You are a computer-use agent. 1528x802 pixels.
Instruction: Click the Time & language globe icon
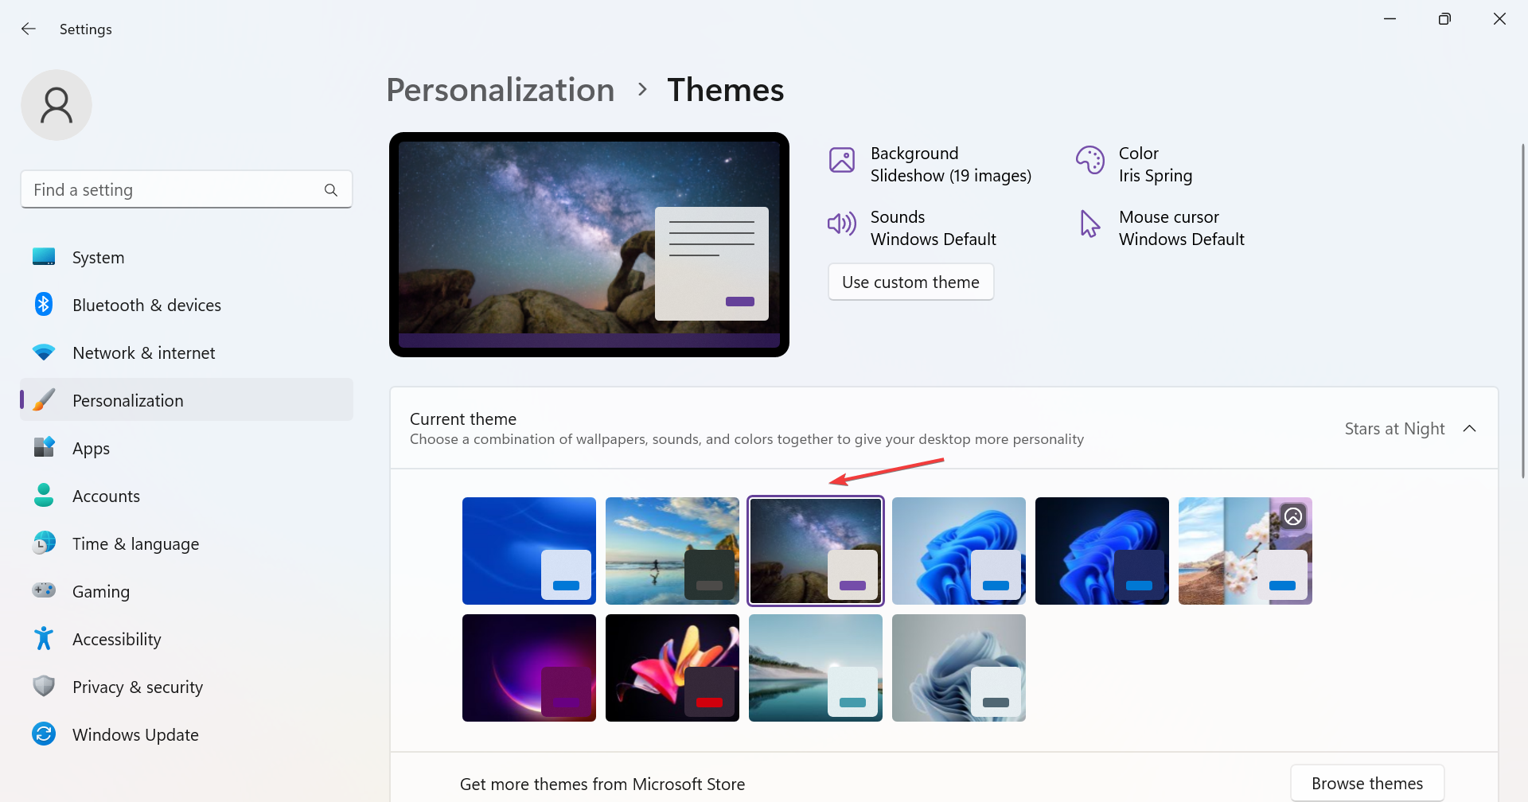coord(44,543)
